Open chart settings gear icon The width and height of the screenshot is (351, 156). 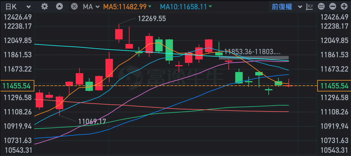click(x=44, y=7)
